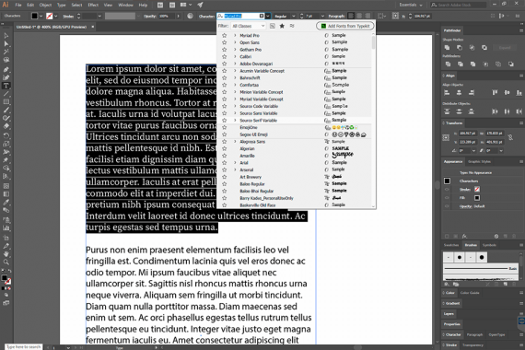Favorite the Arial font star

[x=225, y=163]
